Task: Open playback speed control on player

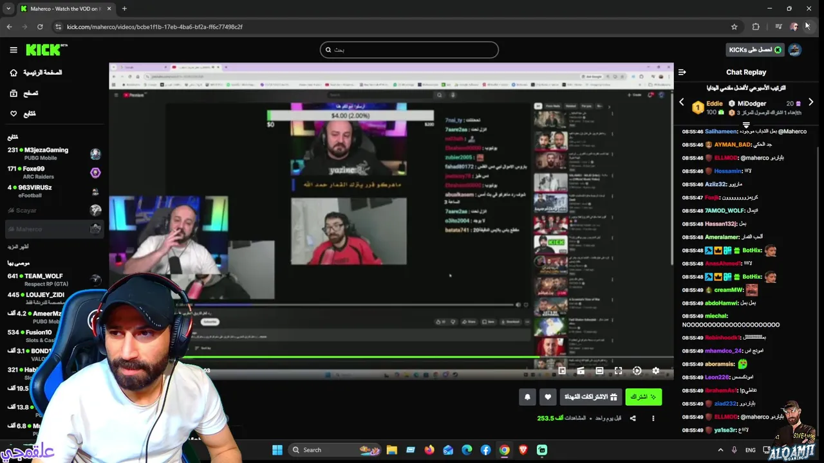Action: (x=637, y=370)
